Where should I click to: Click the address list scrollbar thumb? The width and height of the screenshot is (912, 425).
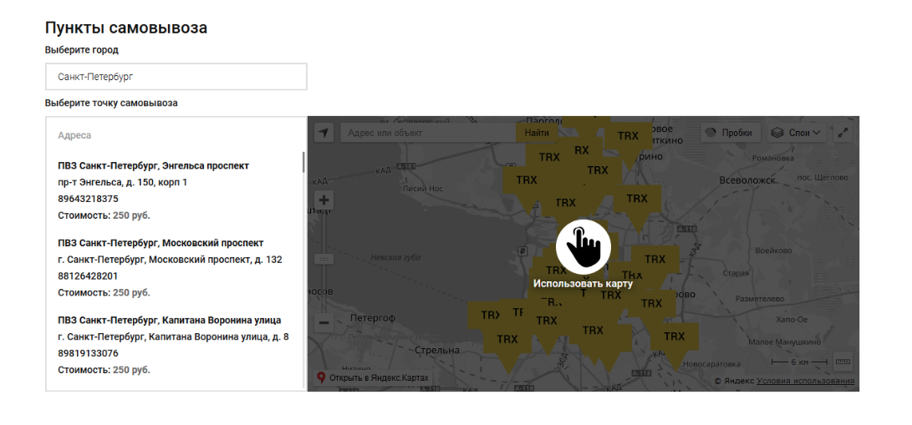[x=303, y=162]
